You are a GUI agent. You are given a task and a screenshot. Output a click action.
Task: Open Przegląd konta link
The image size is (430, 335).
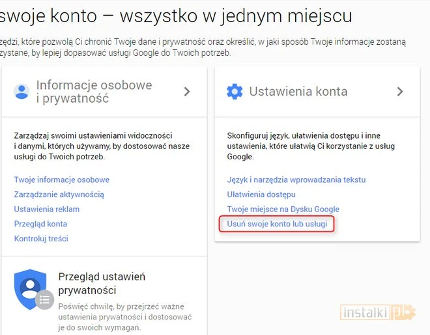point(40,224)
